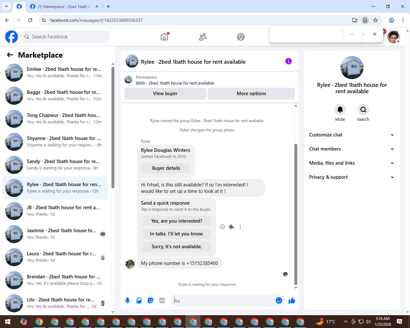Send quick response 'Sorry, it's not available.'
Screen dimensions: 410x328
176,247
